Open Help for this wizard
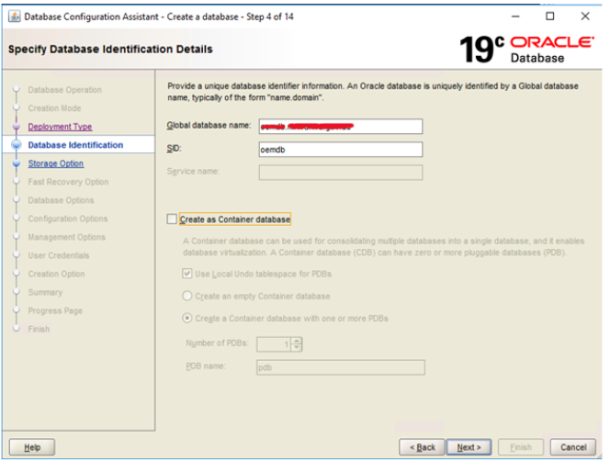 32,447
